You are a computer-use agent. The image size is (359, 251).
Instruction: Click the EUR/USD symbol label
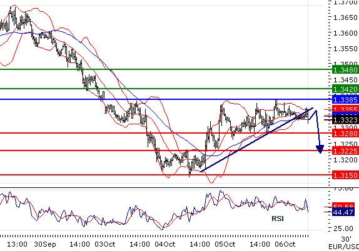click(343, 247)
